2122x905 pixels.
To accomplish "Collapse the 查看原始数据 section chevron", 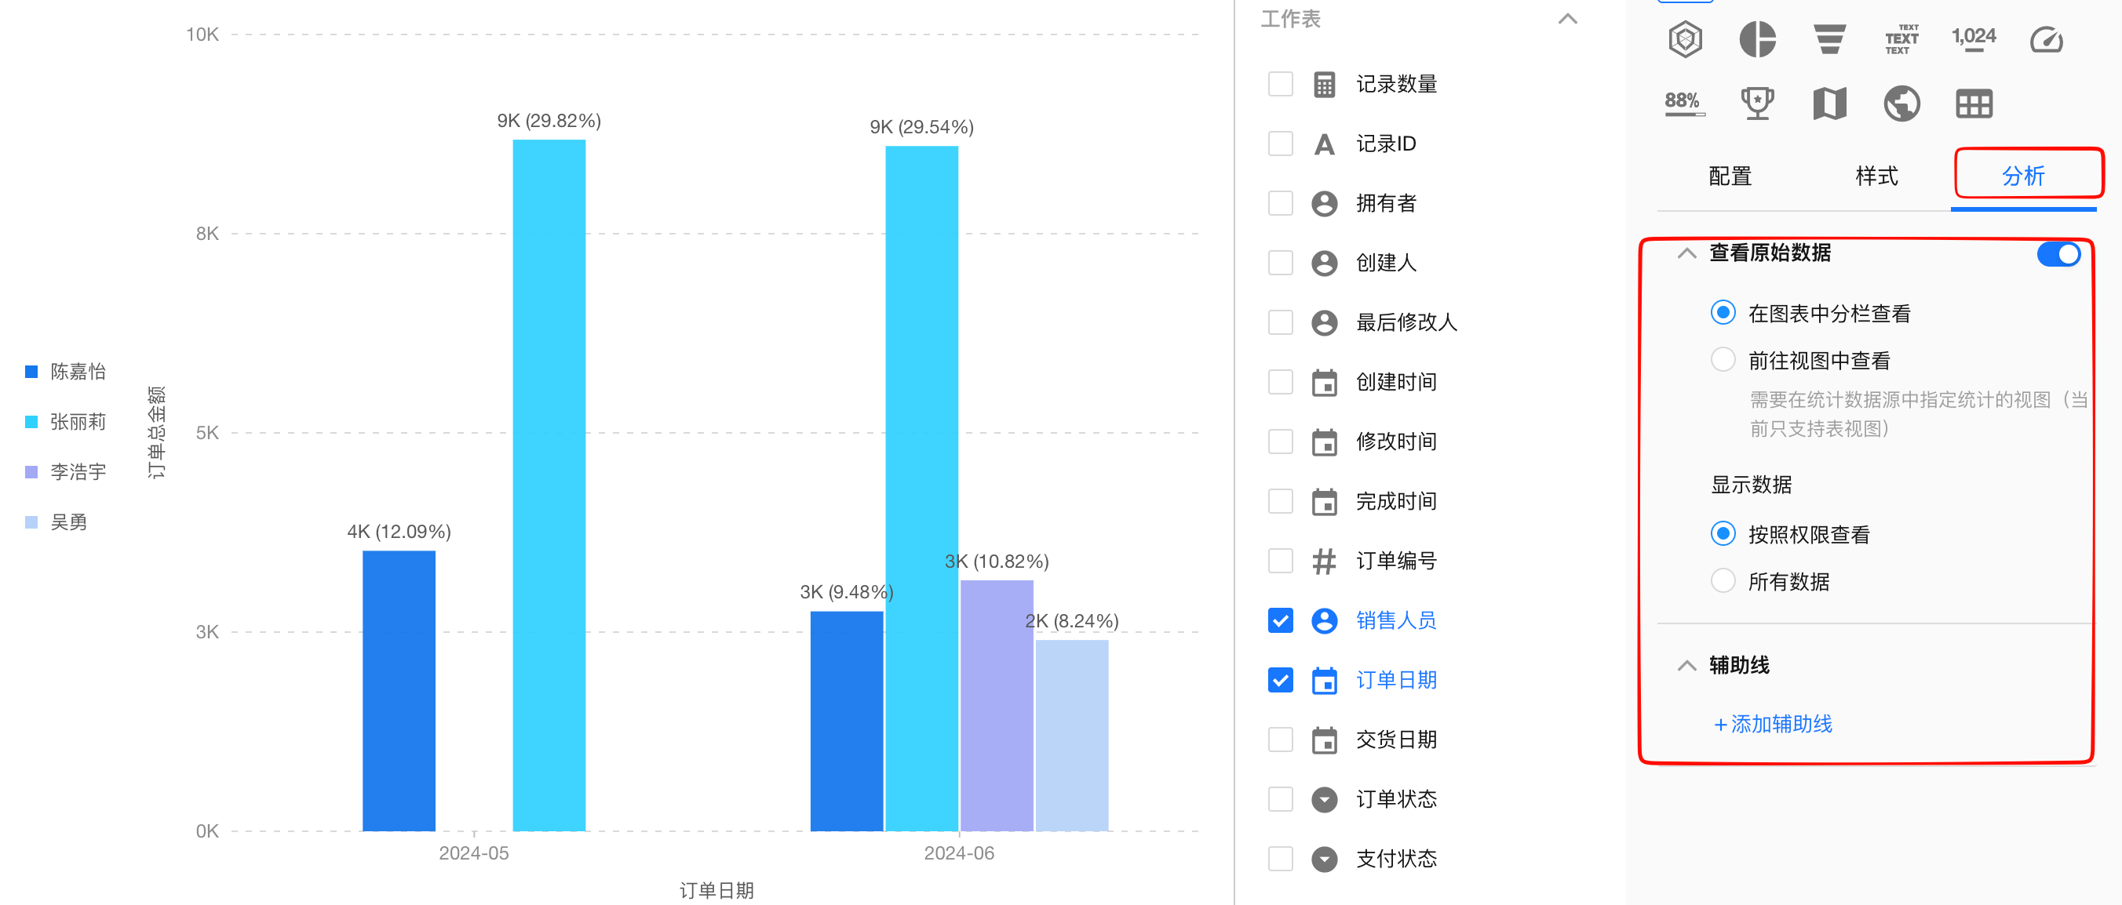I will pyautogui.click(x=1686, y=253).
